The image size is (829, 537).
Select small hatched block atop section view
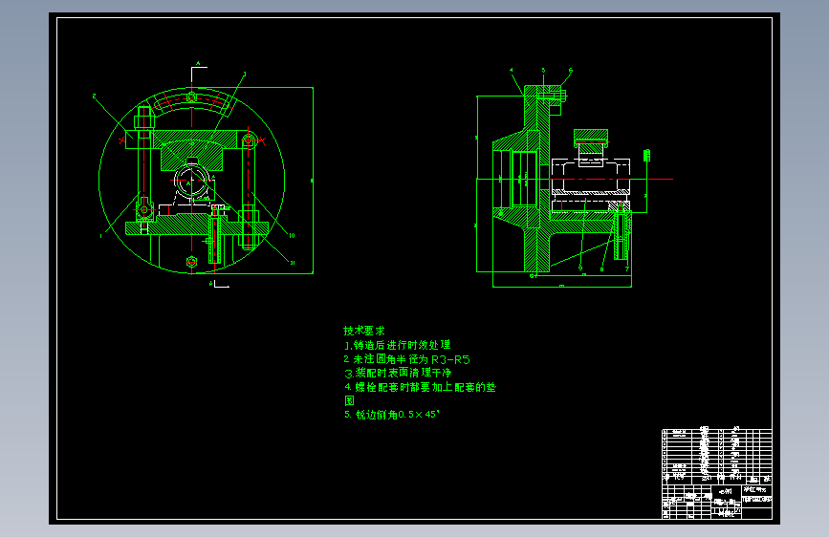coord(591,138)
